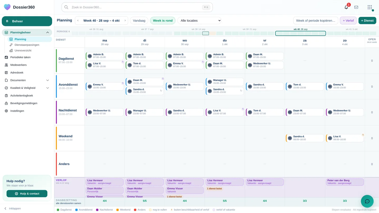Go to previous week arrow
Screen dimensions: 379x213
[78, 21]
